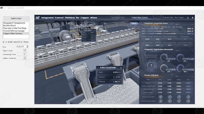Click the Switch Style button
The image size is (204, 114).
pos(16,18)
